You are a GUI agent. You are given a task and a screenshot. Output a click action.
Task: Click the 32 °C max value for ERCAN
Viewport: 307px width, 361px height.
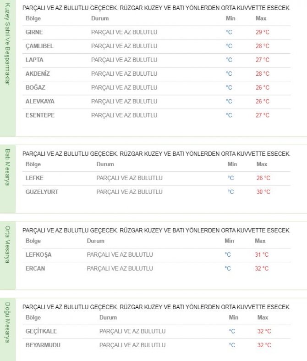(262, 268)
